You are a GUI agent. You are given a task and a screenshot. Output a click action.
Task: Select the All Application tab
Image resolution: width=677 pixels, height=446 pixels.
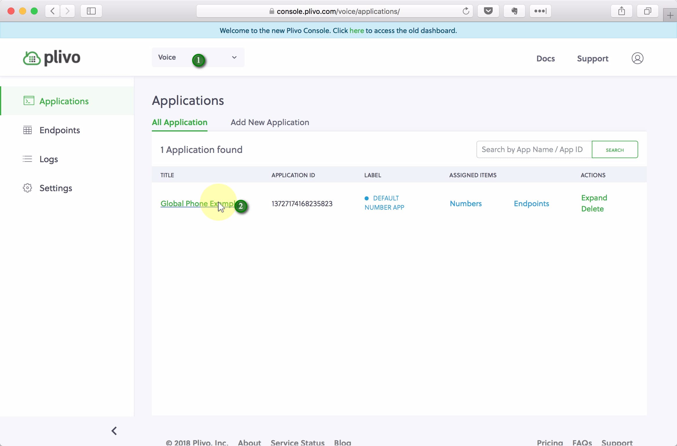pyautogui.click(x=179, y=122)
